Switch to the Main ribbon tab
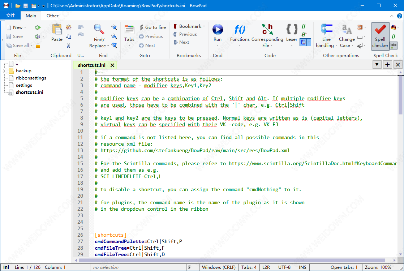Screen dimensions: 404x271 (x=31, y=16)
